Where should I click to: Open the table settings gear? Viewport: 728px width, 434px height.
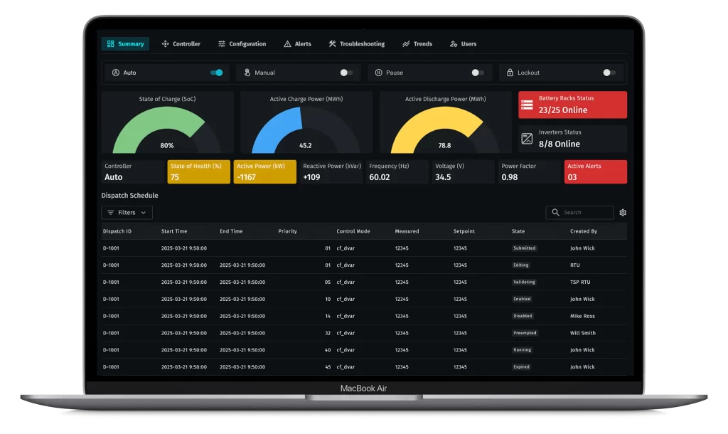(623, 212)
